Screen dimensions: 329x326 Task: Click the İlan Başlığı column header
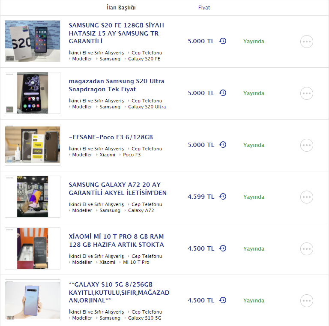(121, 8)
